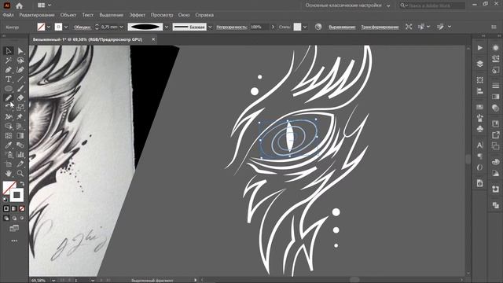Open fill color dropdown in control bar

click(x=49, y=27)
